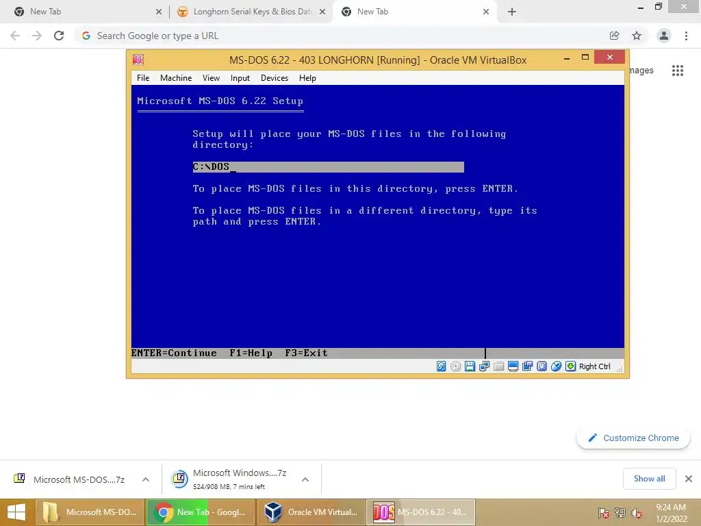Click the mouse integration status icon
This screenshot has height=526, width=701.
(x=556, y=366)
